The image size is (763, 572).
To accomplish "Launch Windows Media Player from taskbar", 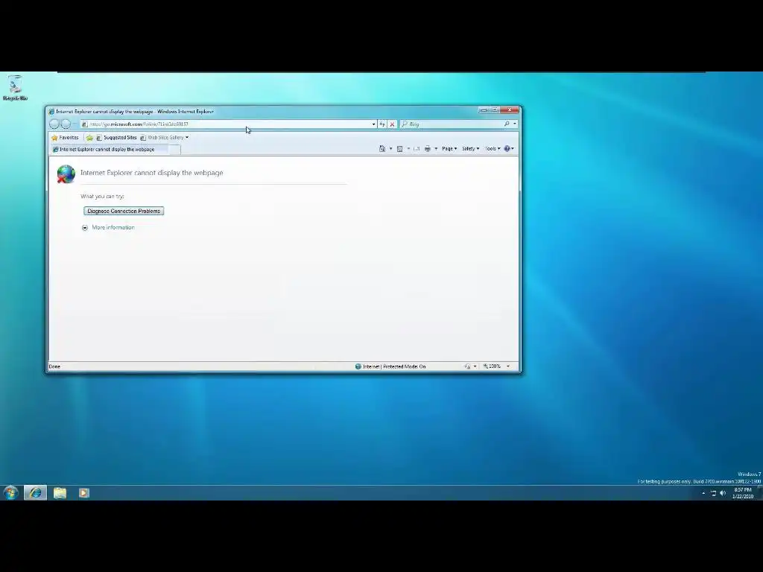I will coord(83,493).
